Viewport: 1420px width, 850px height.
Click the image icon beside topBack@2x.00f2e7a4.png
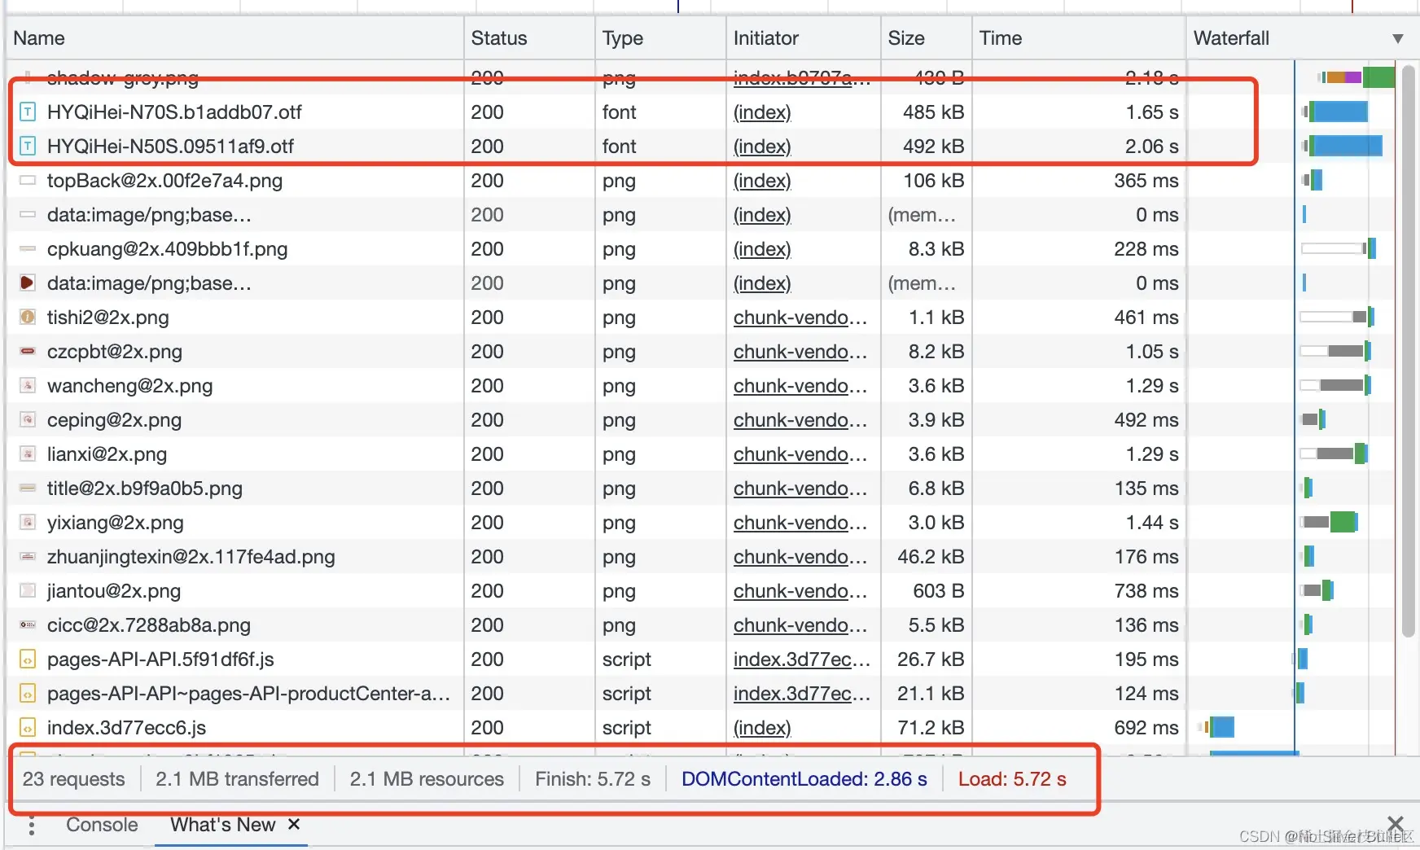[28, 181]
